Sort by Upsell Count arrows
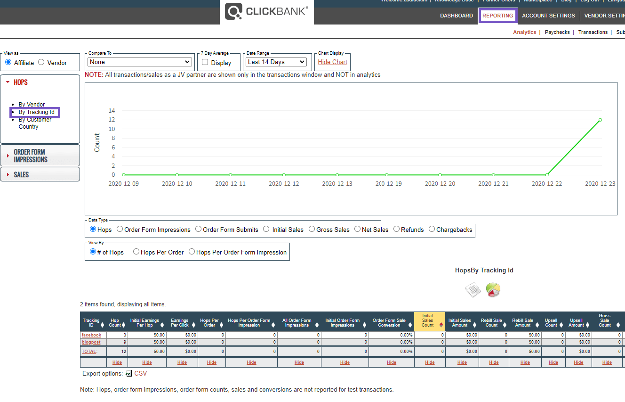 pos(562,325)
